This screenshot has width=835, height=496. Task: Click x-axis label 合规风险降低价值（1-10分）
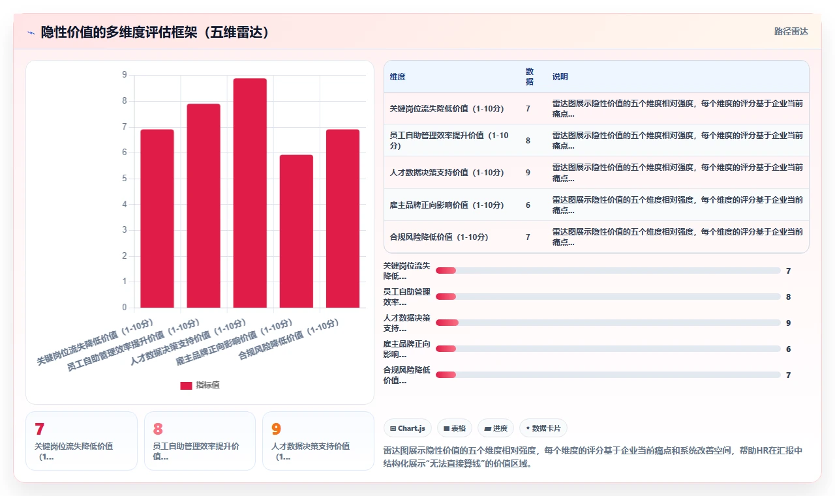[x=288, y=340]
